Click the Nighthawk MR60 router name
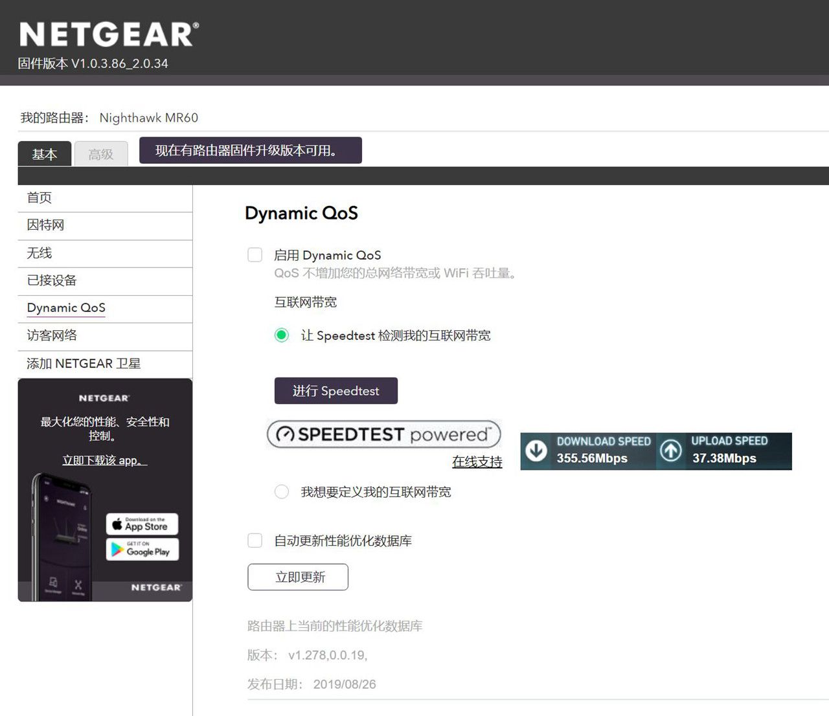 tap(149, 118)
